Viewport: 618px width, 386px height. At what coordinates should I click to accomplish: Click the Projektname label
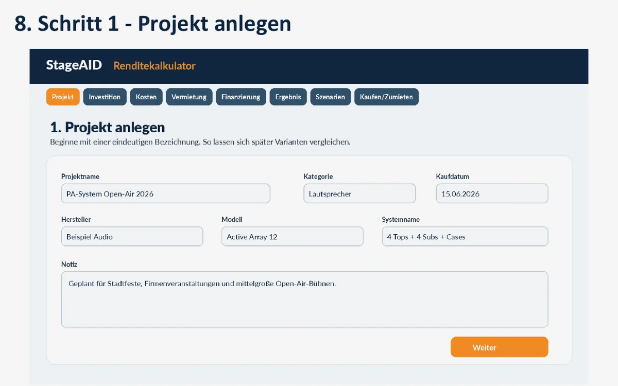coord(80,177)
